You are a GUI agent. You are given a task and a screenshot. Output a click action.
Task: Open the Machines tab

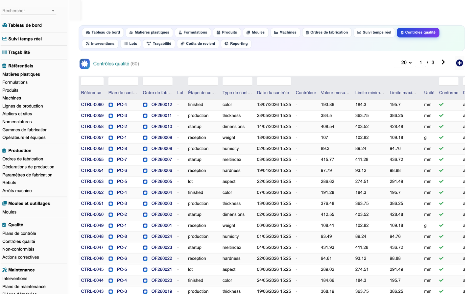285,33
